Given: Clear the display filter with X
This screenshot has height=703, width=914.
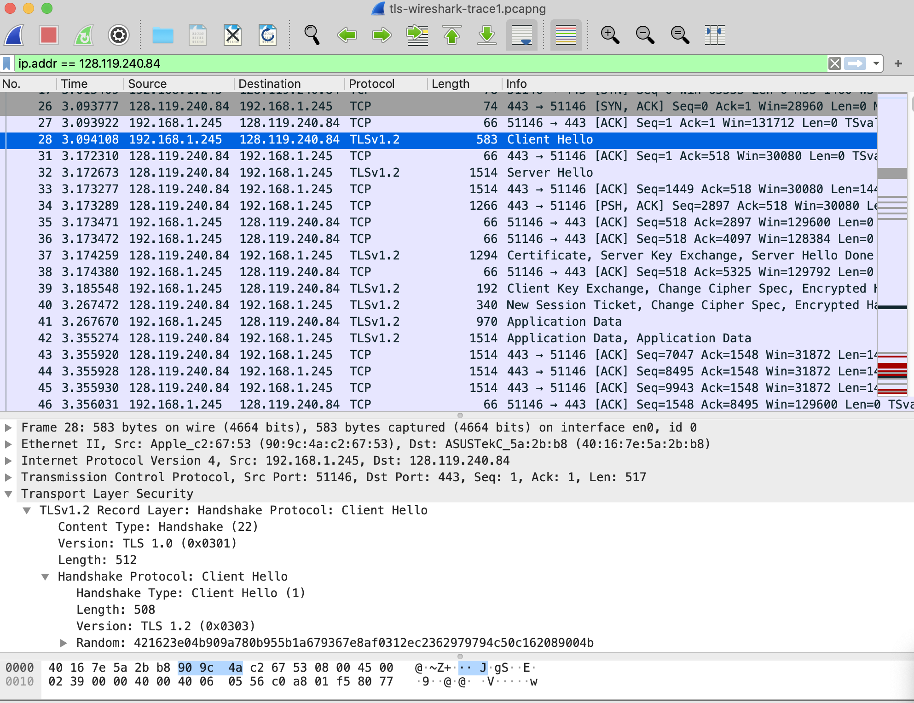Looking at the screenshot, I should pos(835,63).
